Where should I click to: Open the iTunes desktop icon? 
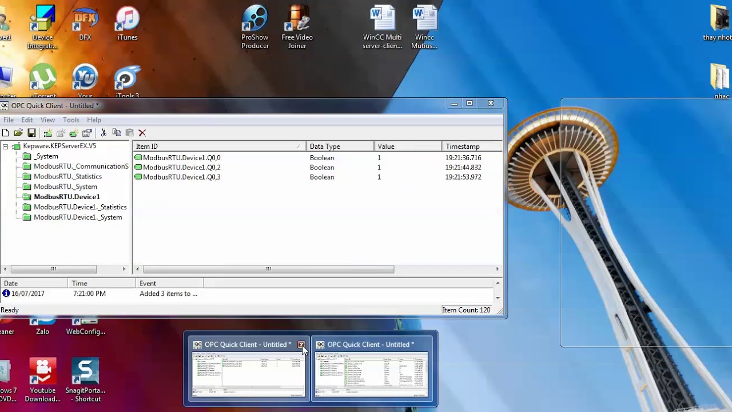(x=127, y=23)
